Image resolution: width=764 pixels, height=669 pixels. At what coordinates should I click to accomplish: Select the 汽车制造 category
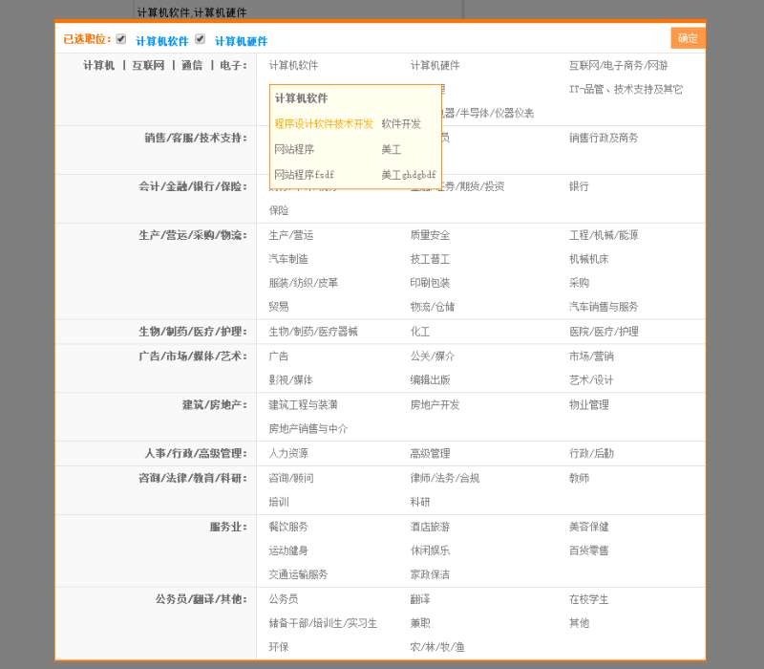tap(288, 259)
